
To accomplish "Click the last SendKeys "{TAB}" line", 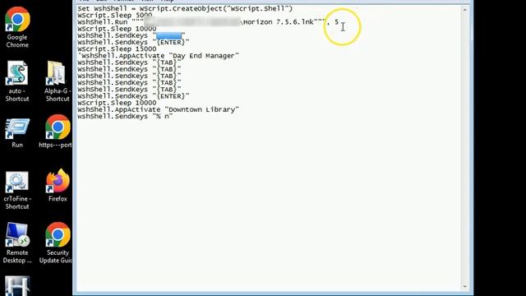I will point(129,90).
